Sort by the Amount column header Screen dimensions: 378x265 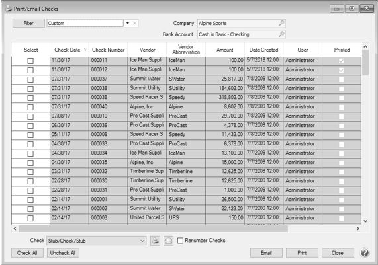click(225, 50)
